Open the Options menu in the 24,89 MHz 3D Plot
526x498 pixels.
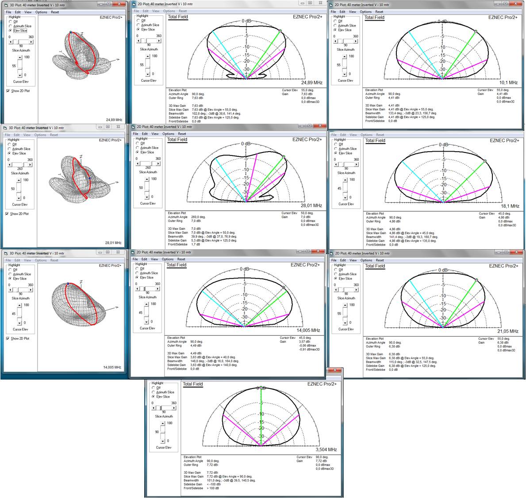point(41,12)
